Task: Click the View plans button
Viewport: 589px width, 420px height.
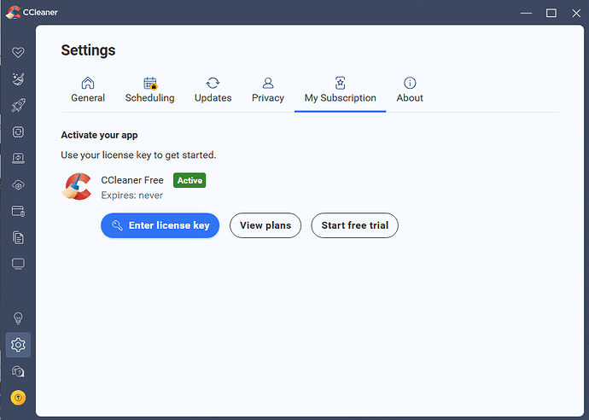Action: (265, 225)
